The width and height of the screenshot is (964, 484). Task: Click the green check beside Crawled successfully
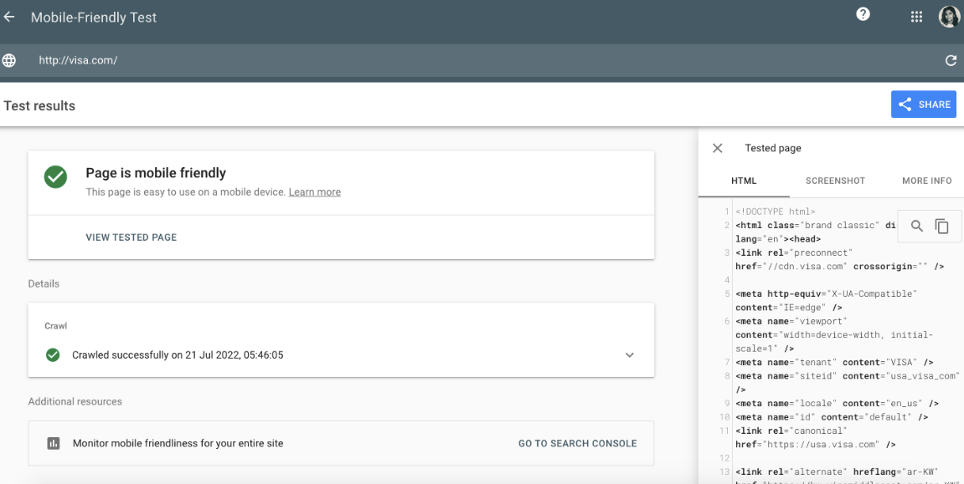coord(53,355)
